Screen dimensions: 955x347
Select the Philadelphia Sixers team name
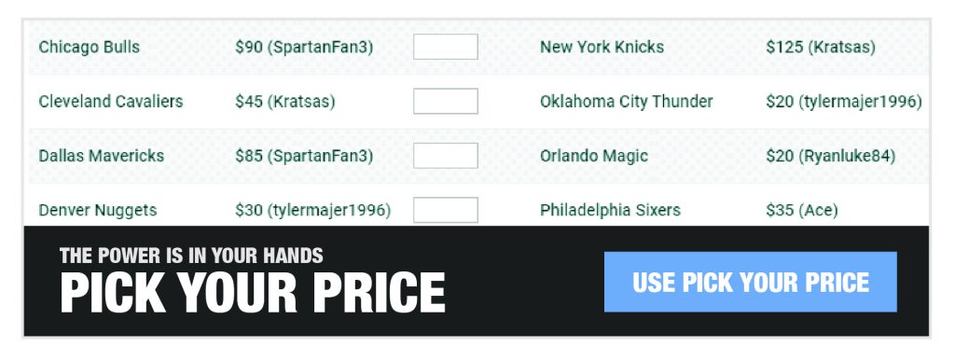tap(610, 211)
